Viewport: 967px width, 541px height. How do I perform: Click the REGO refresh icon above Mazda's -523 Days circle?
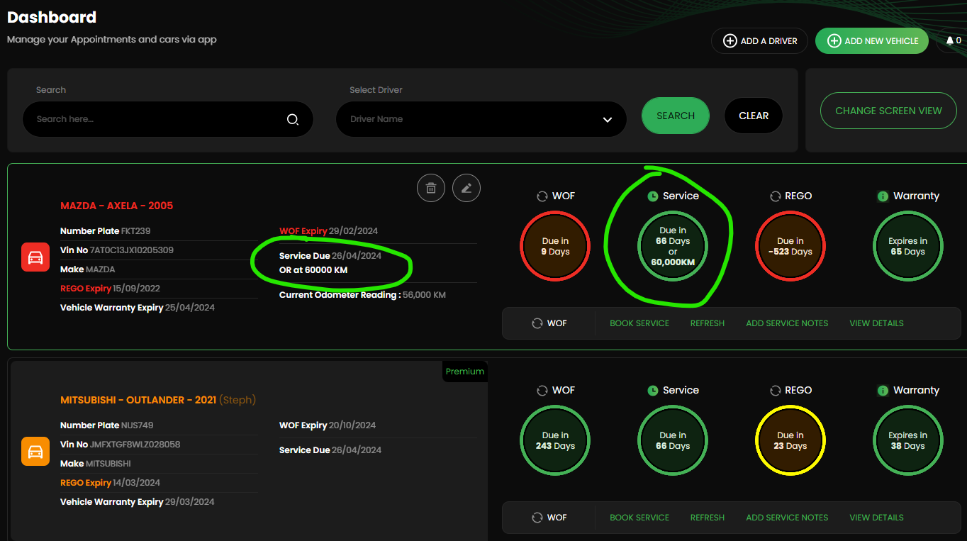[776, 196]
